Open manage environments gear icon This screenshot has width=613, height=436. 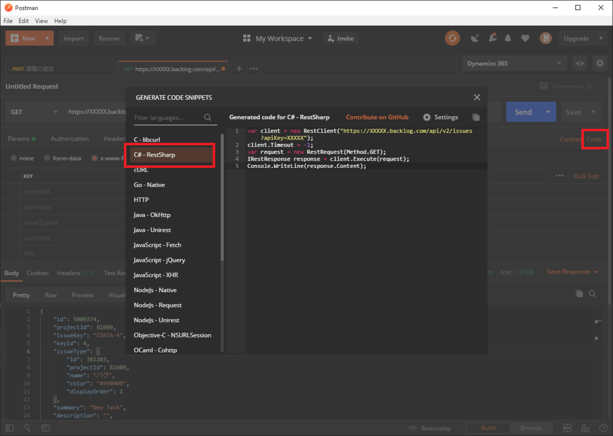pos(600,63)
